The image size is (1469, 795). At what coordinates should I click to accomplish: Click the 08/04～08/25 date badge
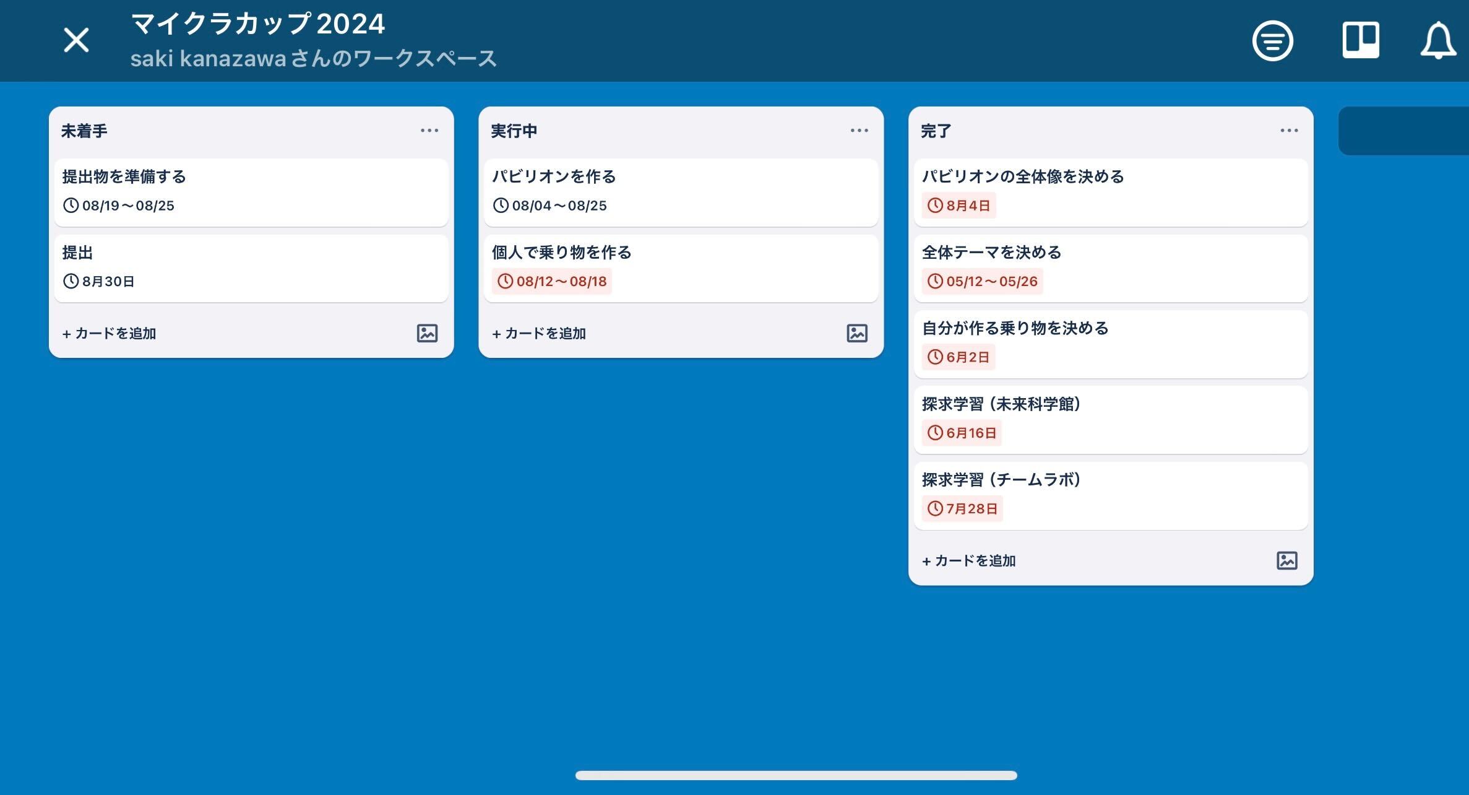pos(550,206)
